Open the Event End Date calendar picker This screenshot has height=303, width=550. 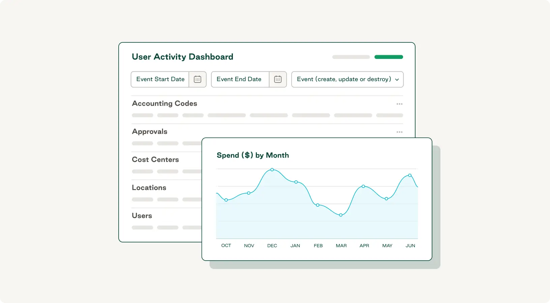coord(278,79)
